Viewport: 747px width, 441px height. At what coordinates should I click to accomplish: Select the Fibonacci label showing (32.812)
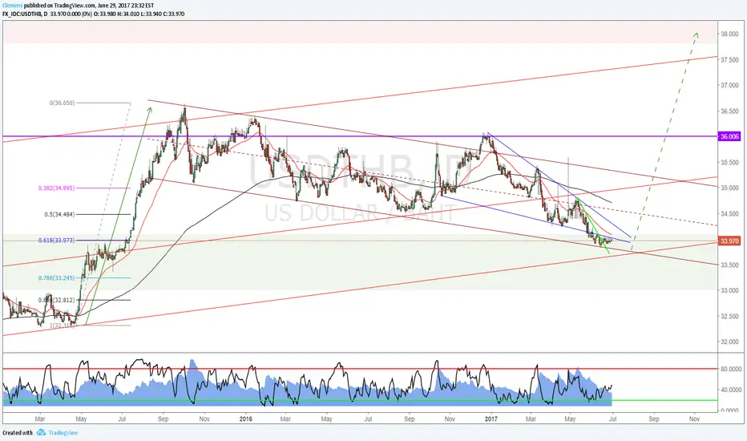(56, 300)
